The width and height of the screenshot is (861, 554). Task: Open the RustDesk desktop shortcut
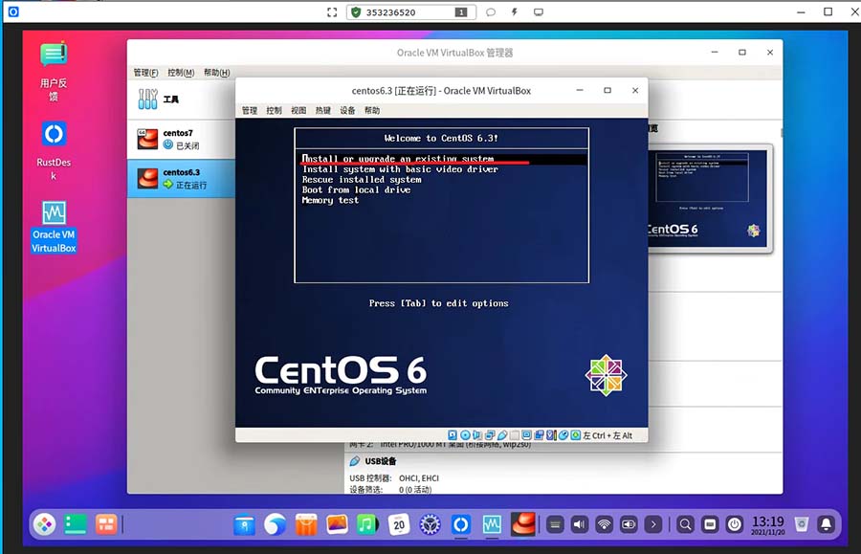point(54,133)
